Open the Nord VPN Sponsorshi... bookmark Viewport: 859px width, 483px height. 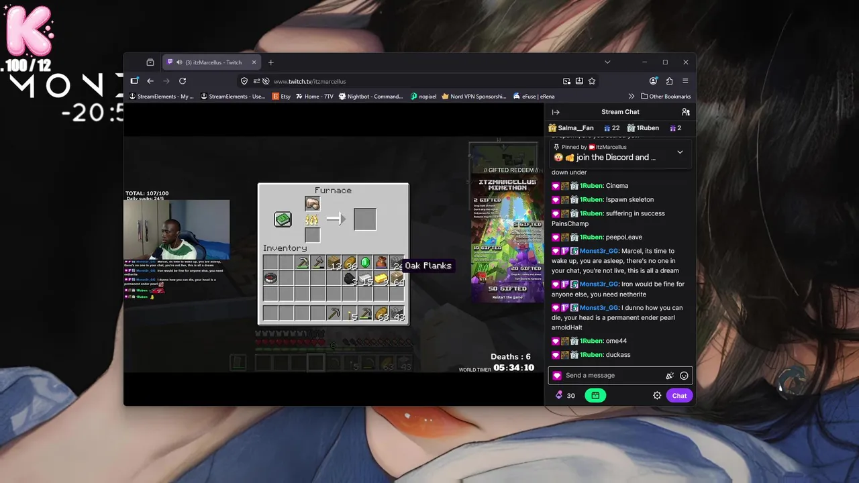point(474,97)
